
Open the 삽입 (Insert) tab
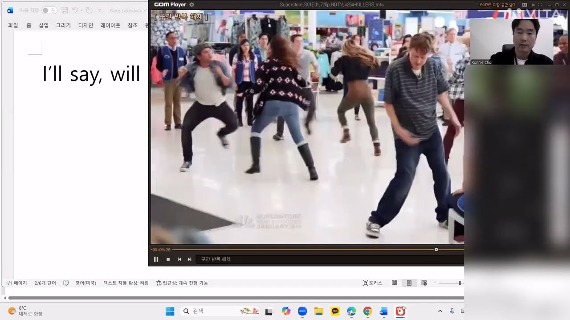[44, 25]
